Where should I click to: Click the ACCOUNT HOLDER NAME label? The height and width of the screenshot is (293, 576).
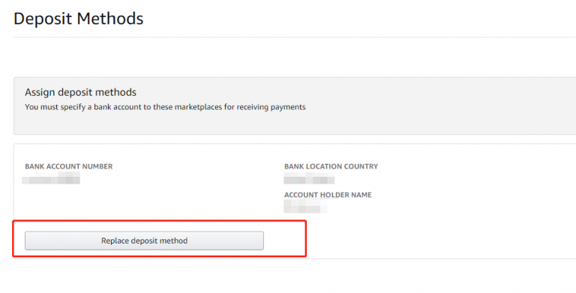tap(328, 195)
